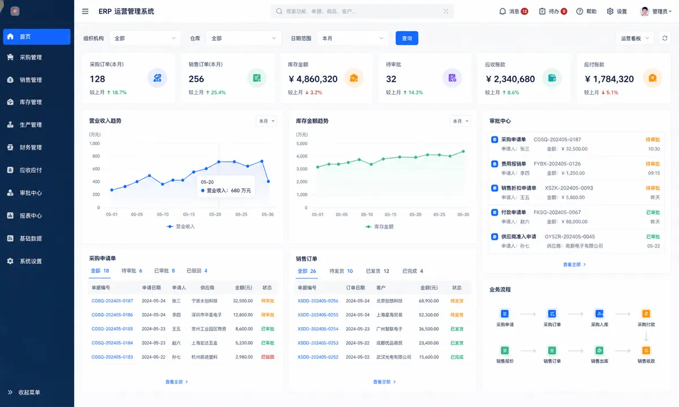Image resolution: width=679 pixels, height=407 pixels.
Task: Open 应收应付 in the sidebar
Action: pyautogui.click(x=37, y=170)
